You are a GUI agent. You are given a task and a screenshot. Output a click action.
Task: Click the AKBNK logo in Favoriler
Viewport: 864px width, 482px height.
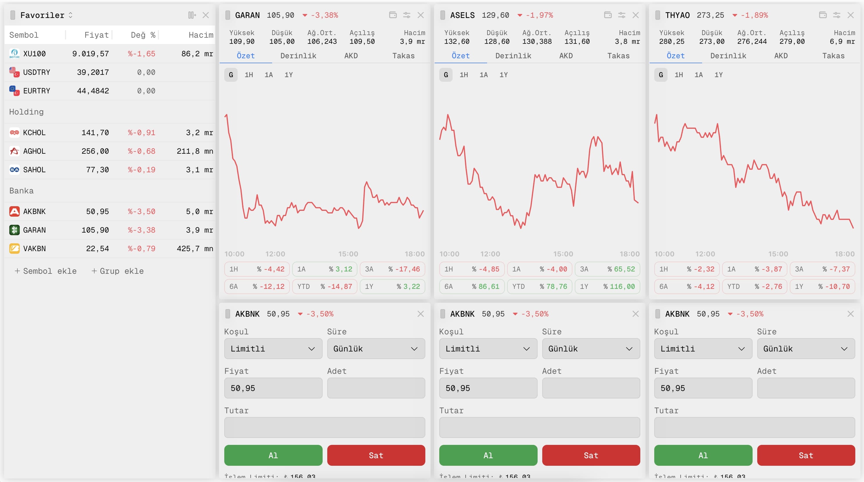[x=15, y=211]
